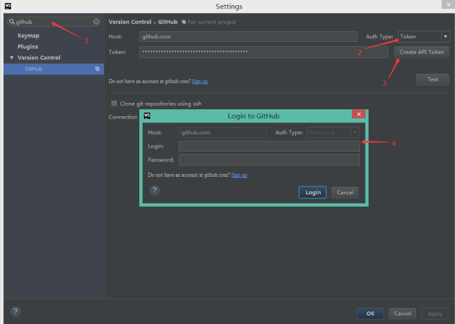Click the Token field
Screen dimensions: 455x324
[x=263, y=52]
